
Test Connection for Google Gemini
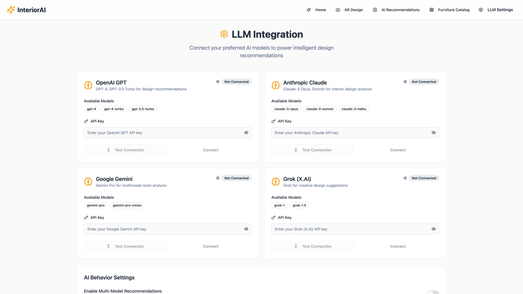(x=125, y=247)
